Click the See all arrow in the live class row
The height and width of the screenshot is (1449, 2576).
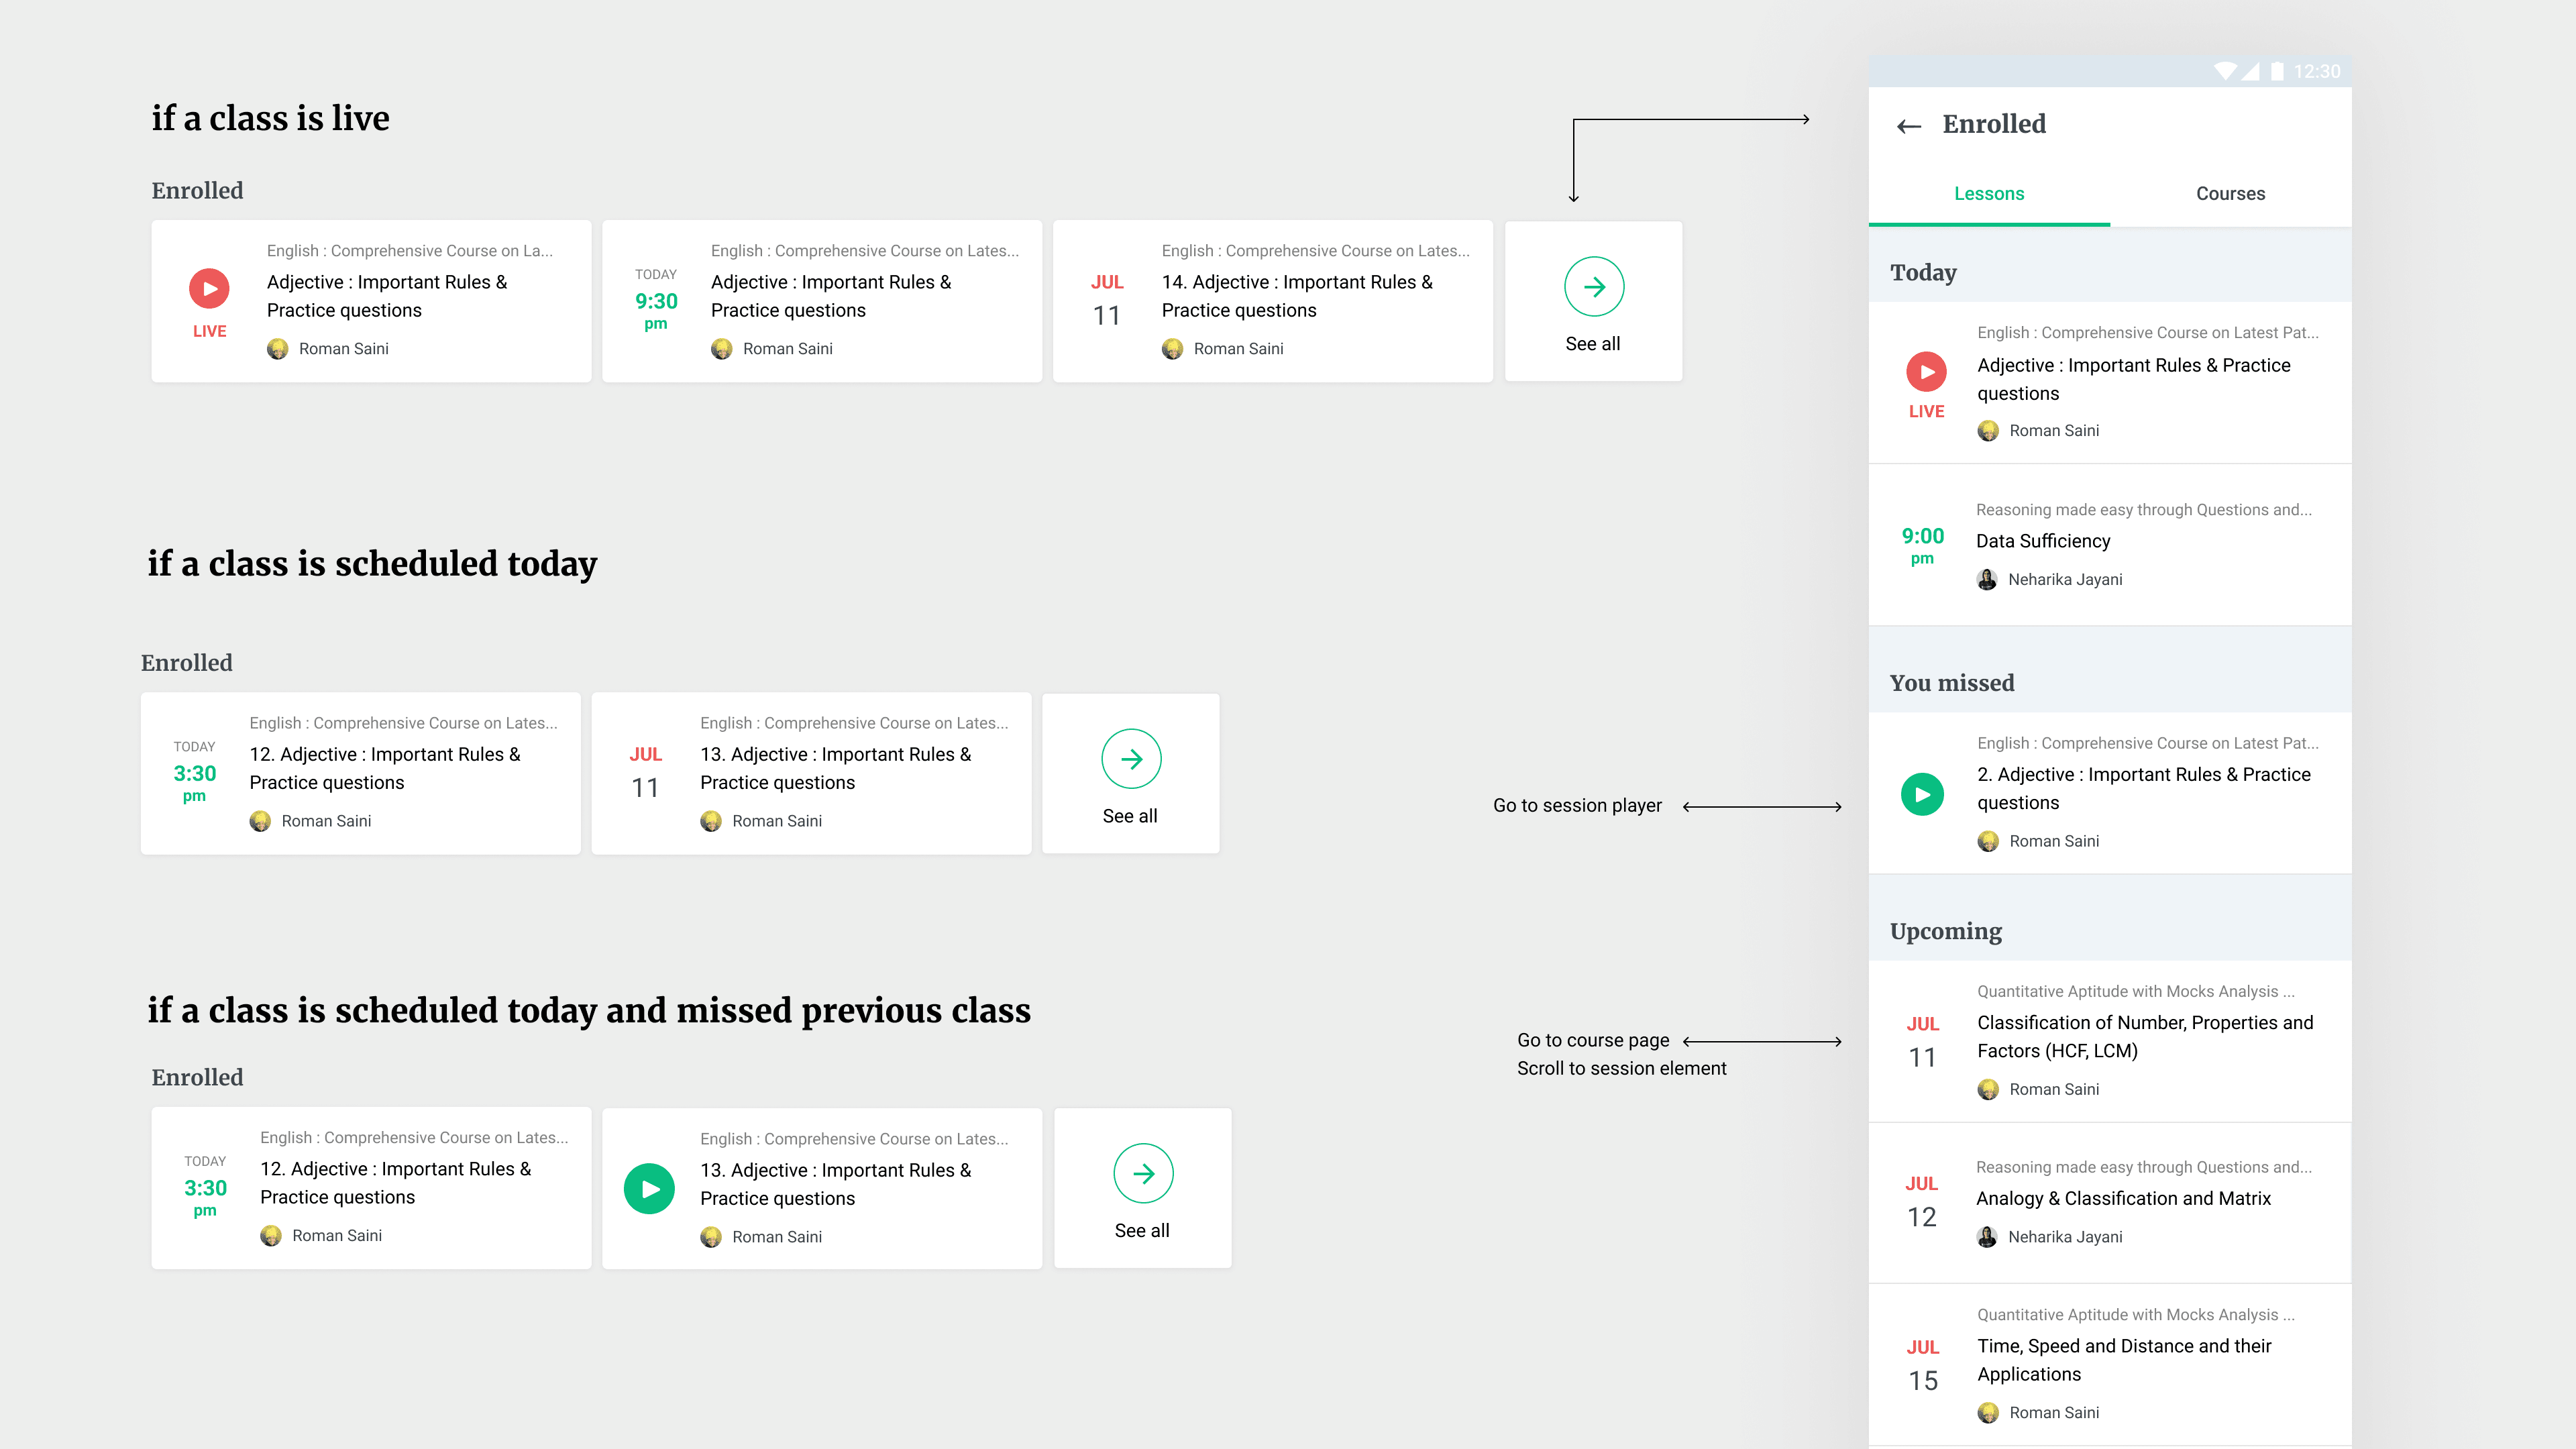[1593, 287]
